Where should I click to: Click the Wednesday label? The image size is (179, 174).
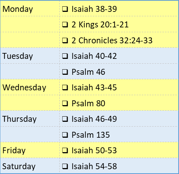pyautogui.click(x=24, y=87)
